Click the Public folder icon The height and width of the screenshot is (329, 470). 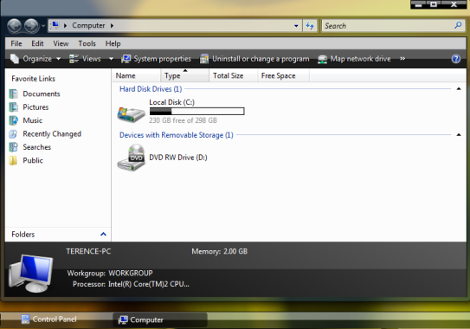(13, 160)
